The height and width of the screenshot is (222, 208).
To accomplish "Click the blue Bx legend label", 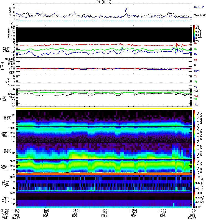I will tap(196, 54).
